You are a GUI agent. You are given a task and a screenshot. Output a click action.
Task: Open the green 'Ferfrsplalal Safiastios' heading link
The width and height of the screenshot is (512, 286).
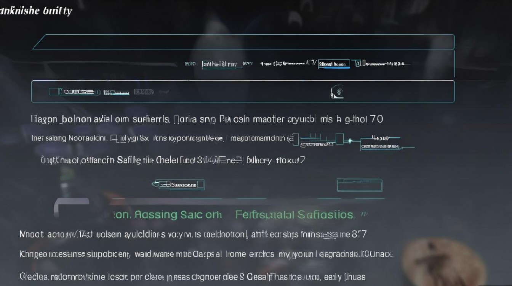[x=294, y=215]
